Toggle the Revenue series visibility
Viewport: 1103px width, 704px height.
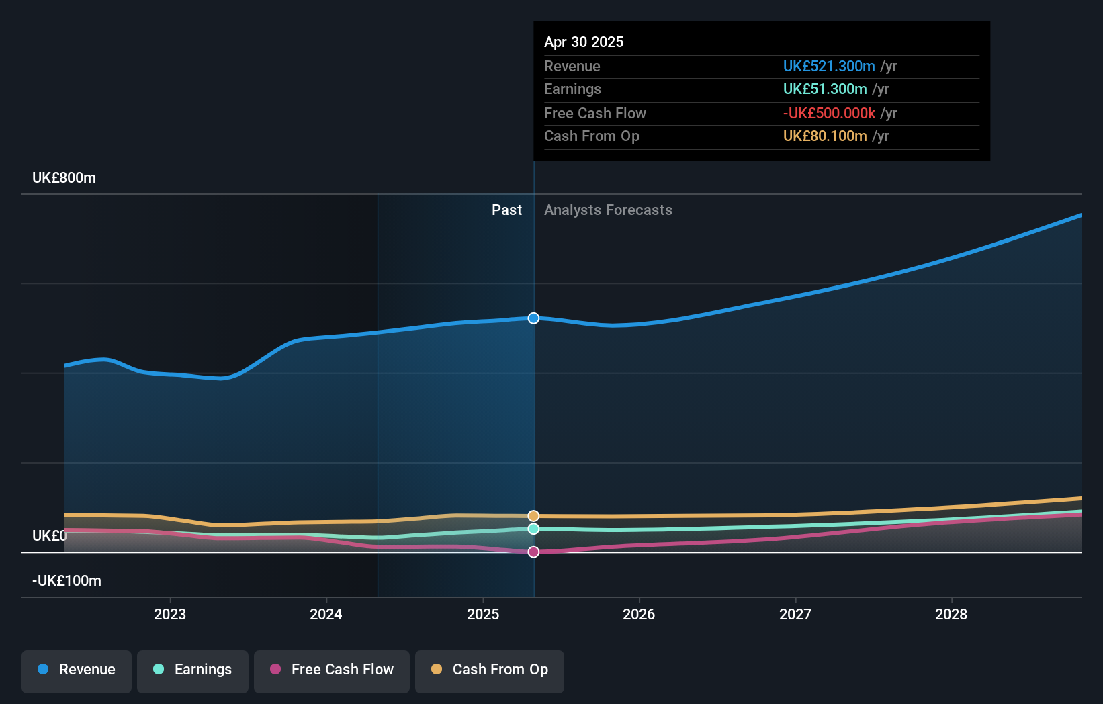[x=76, y=670]
